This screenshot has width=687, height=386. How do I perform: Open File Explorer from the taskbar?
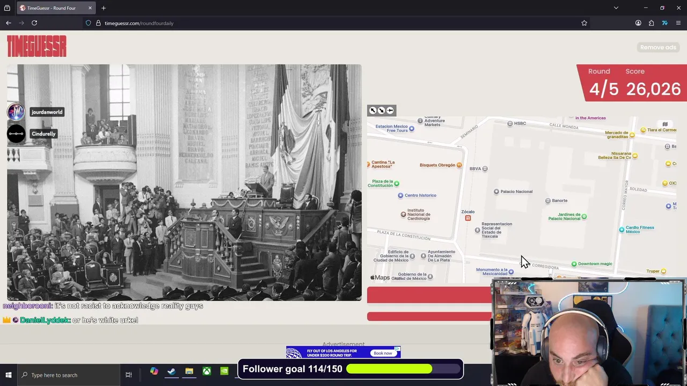pos(189,371)
